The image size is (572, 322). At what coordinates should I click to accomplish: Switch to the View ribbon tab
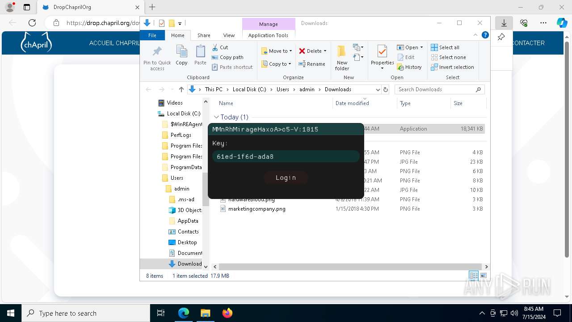[x=229, y=35]
